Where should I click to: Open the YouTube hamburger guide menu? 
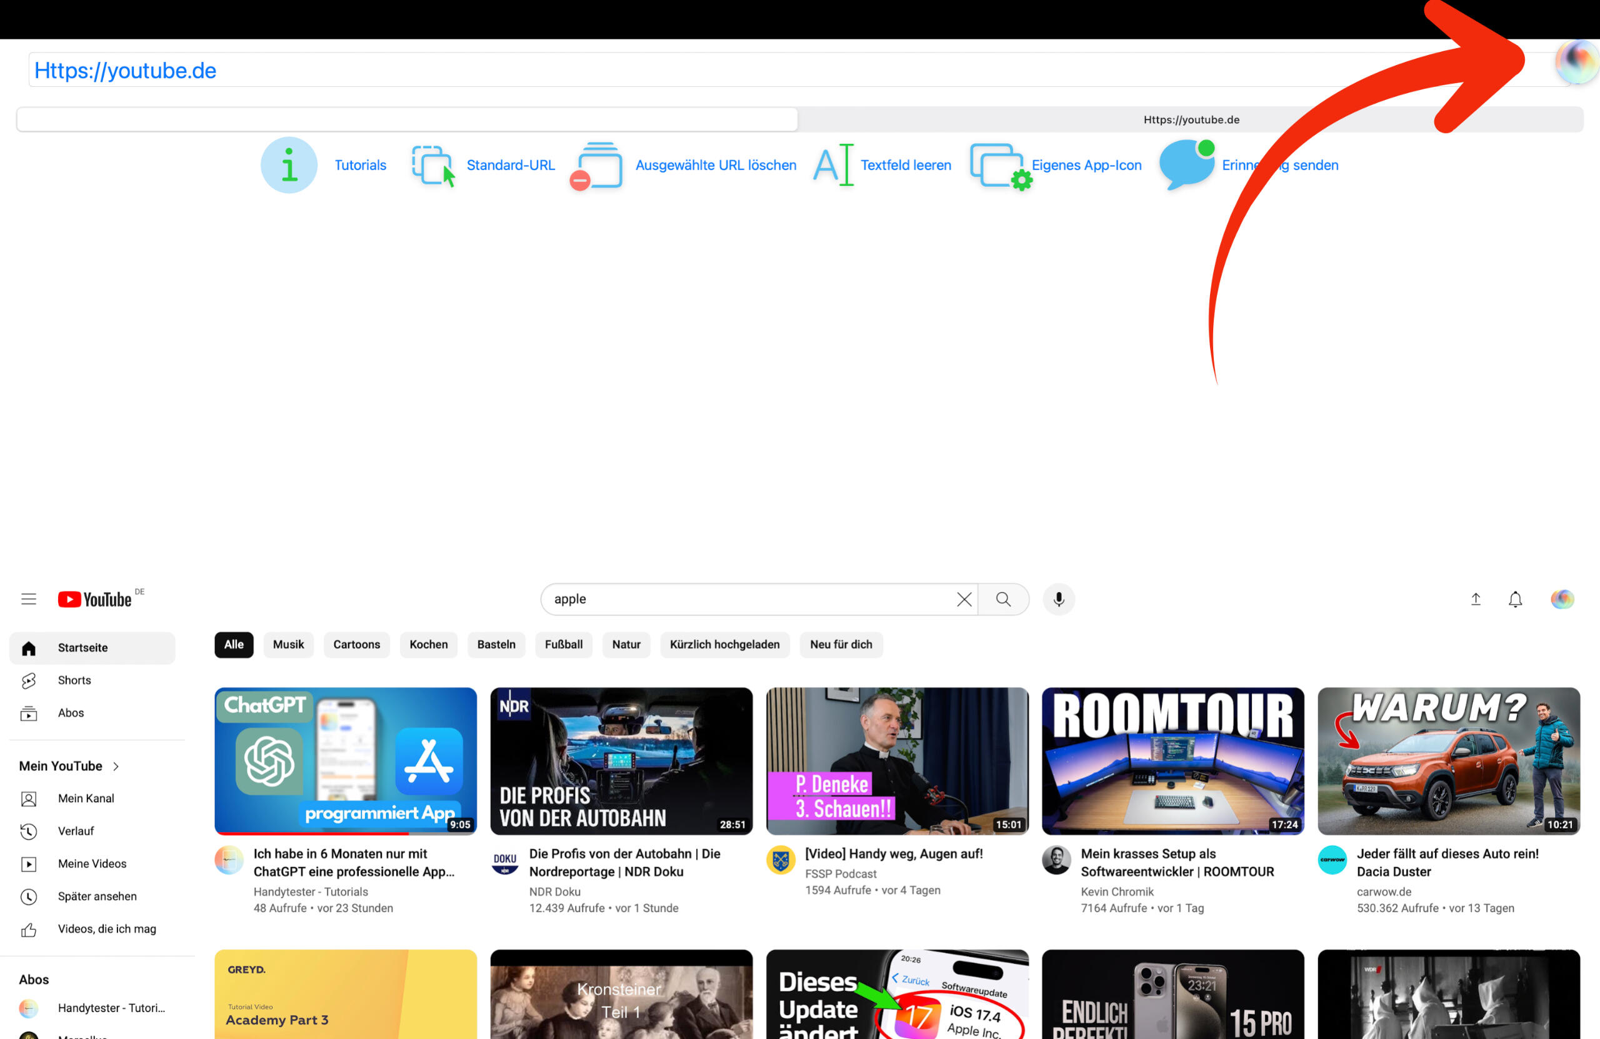point(28,599)
